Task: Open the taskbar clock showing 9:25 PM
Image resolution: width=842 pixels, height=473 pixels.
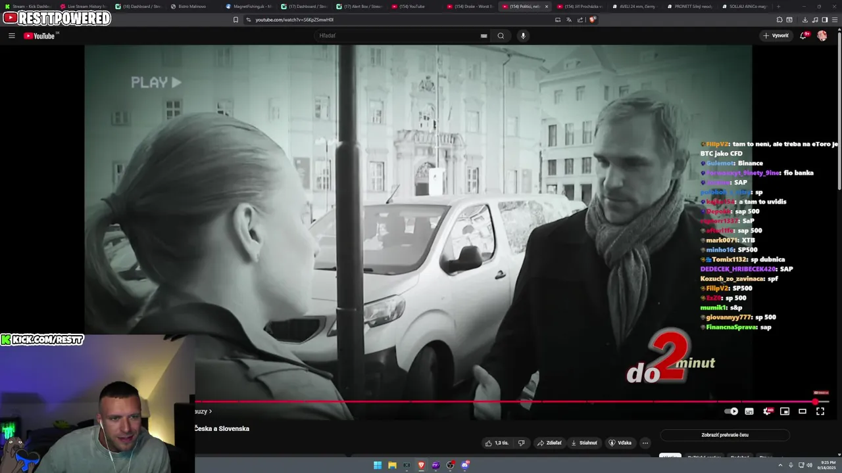Action: pyautogui.click(x=828, y=465)
